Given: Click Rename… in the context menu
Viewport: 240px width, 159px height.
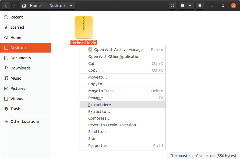Looking at the screenshot, I should tap(97, 98).
